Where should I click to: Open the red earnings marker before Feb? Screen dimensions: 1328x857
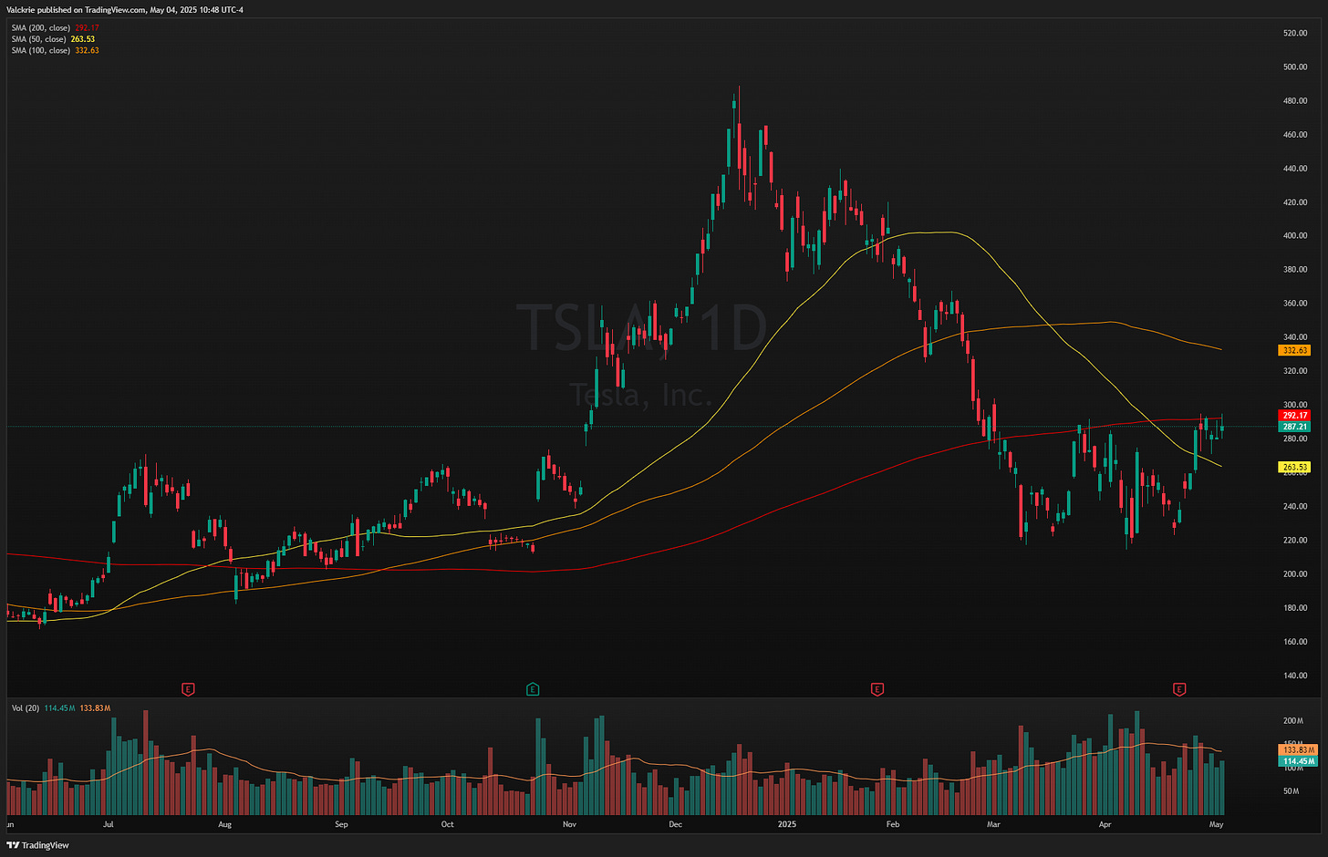(877, 689)
